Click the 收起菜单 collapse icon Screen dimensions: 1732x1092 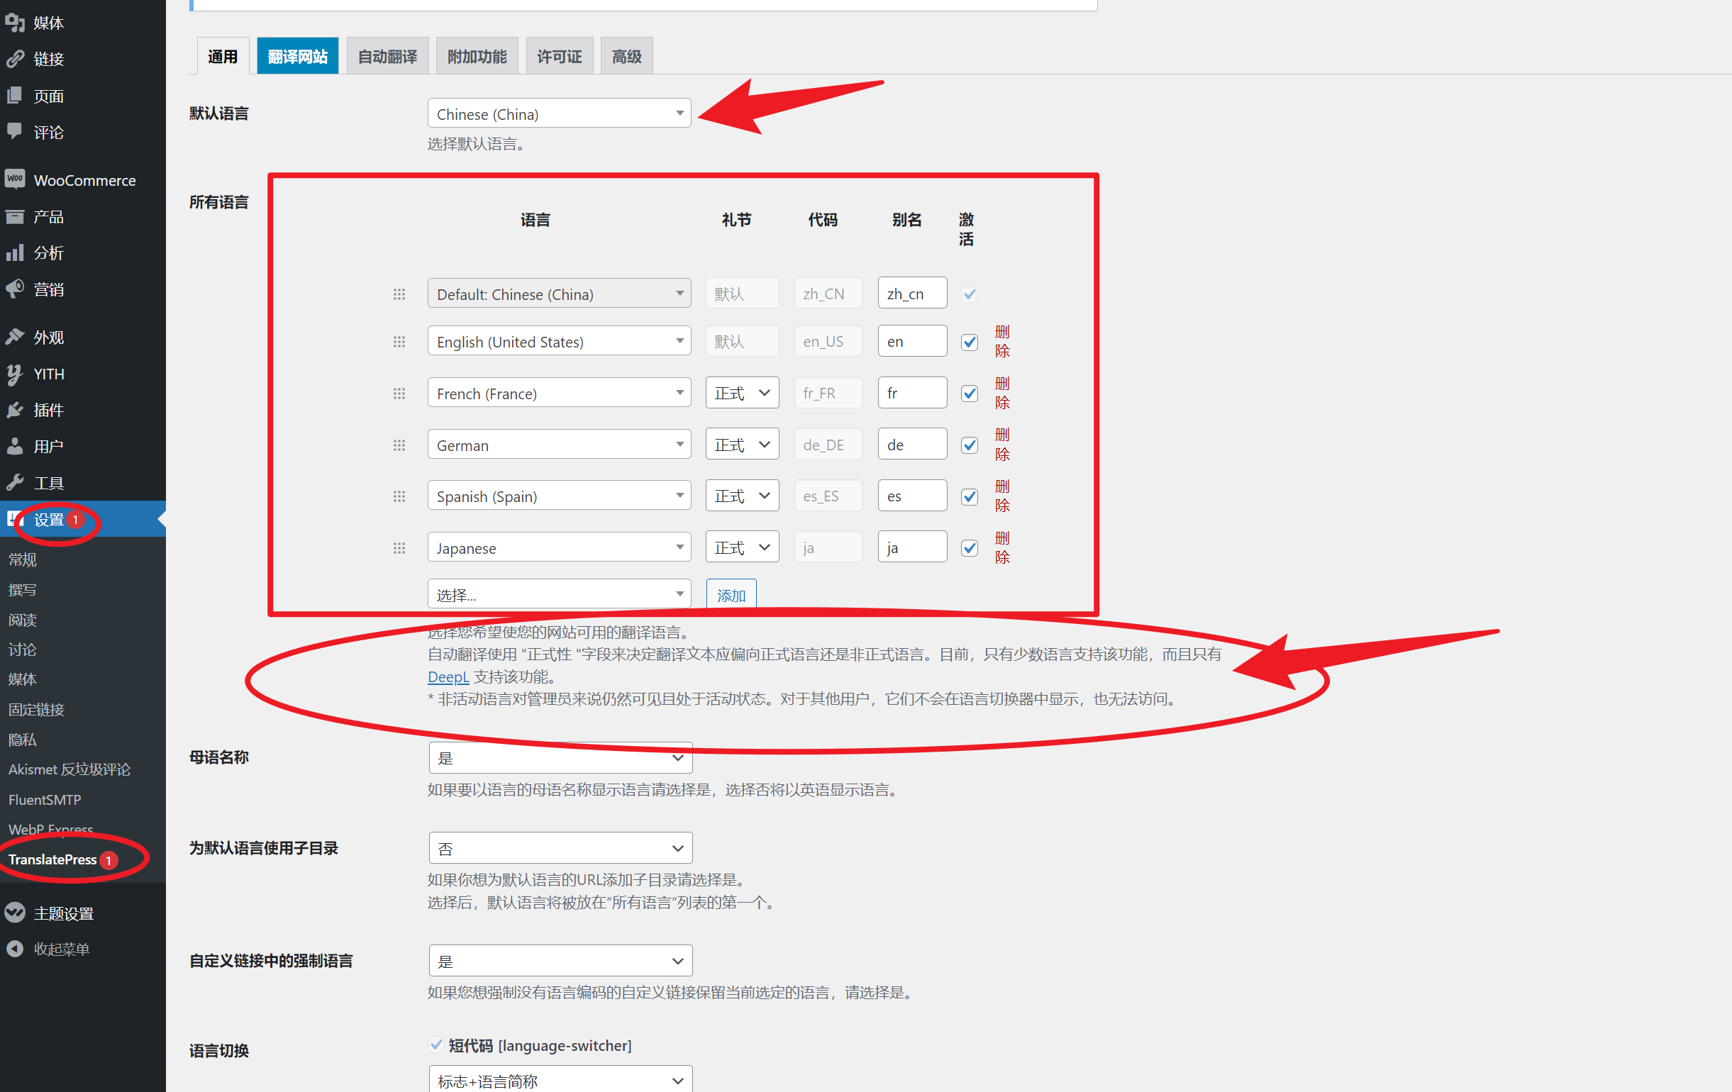click(x=15, y=948)
